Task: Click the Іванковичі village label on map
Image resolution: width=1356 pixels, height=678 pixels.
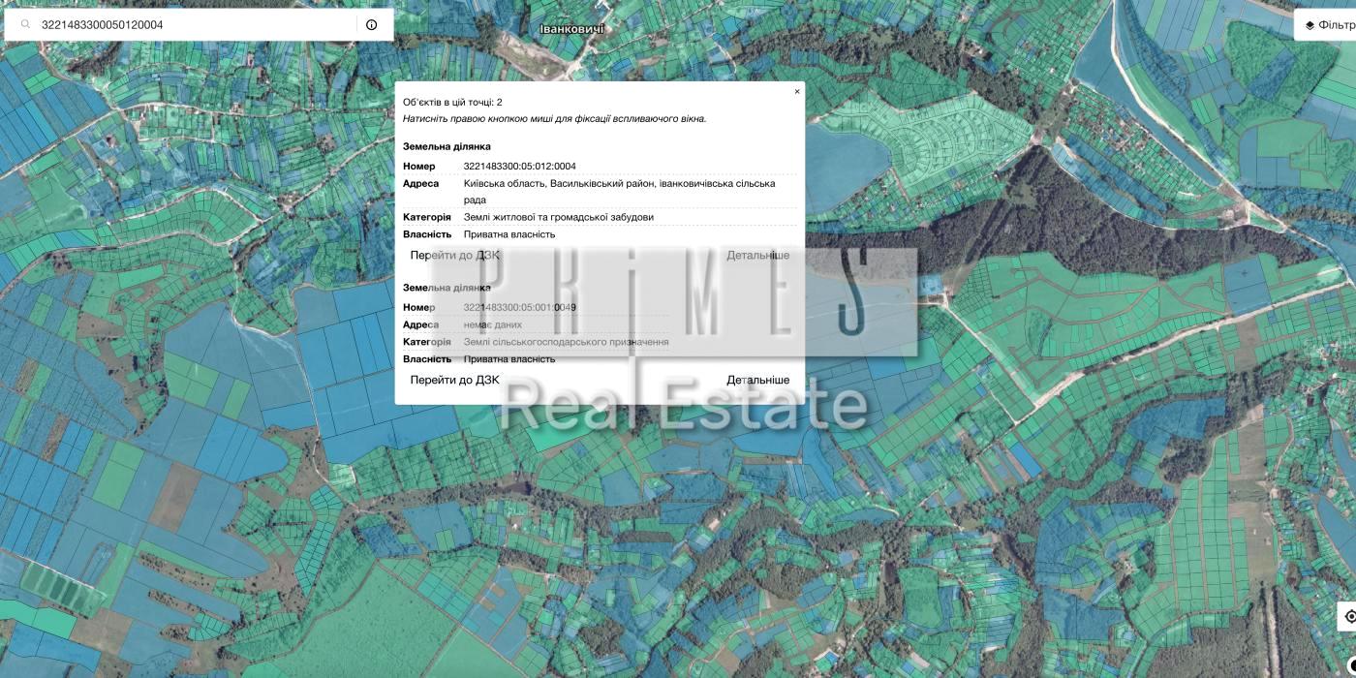Action: (x=571, y=29)
